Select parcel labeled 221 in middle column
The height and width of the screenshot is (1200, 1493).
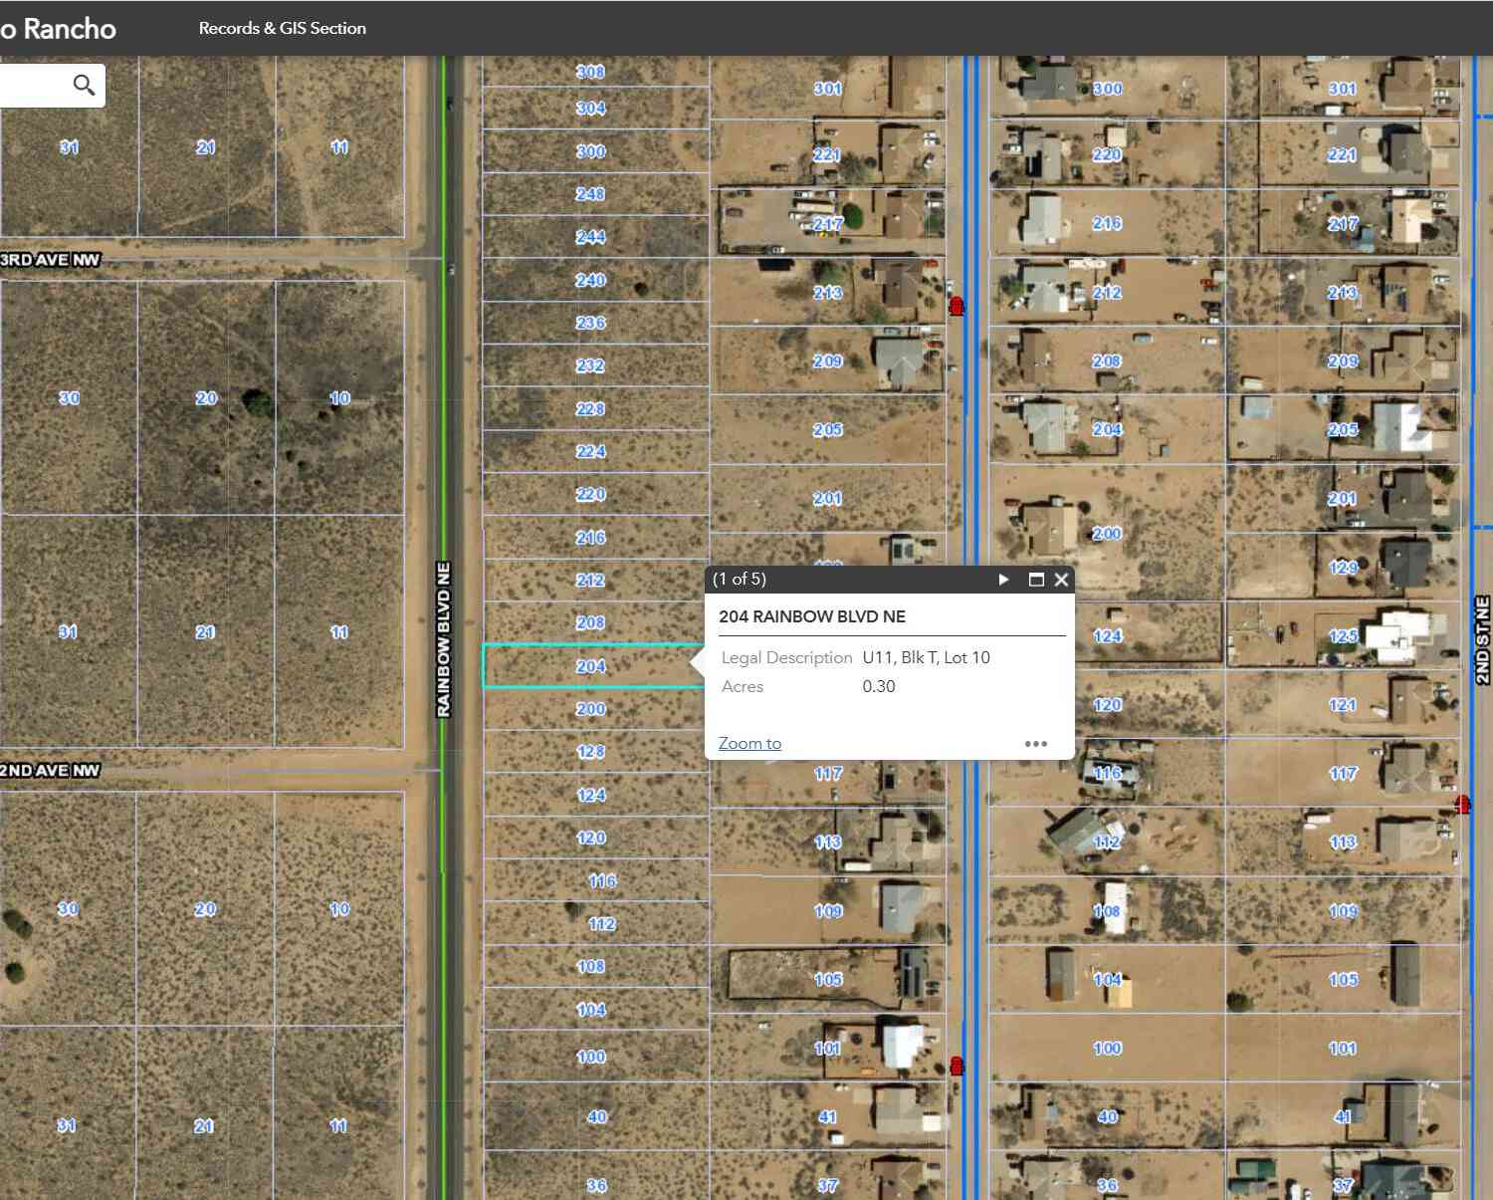[827, 154]
